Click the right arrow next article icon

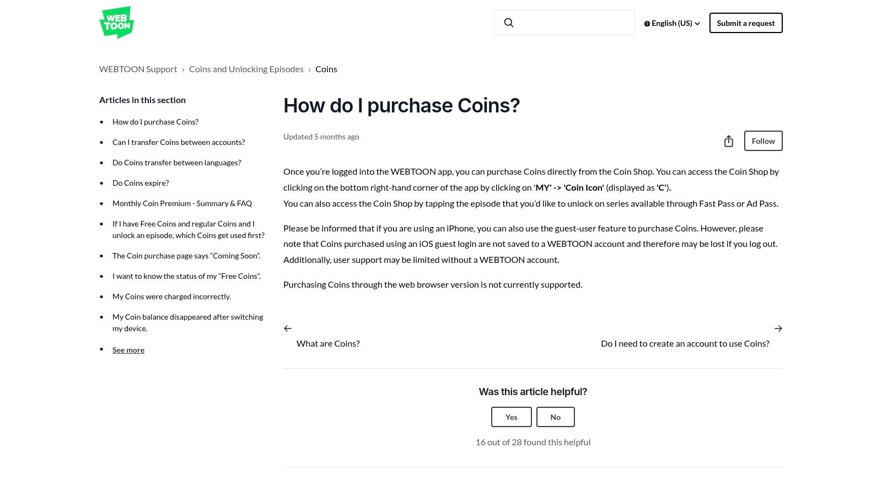778,328
